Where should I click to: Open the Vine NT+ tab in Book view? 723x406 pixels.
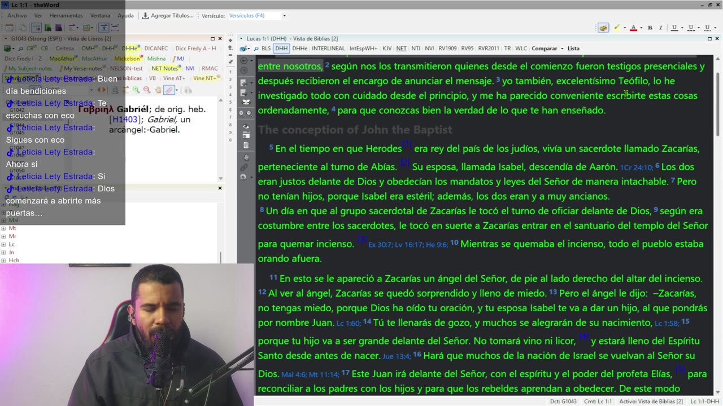point(206,78)
